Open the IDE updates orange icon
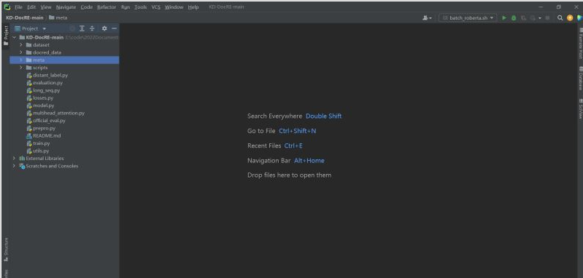This screenshot has width=583, height=278. point(570,17)
